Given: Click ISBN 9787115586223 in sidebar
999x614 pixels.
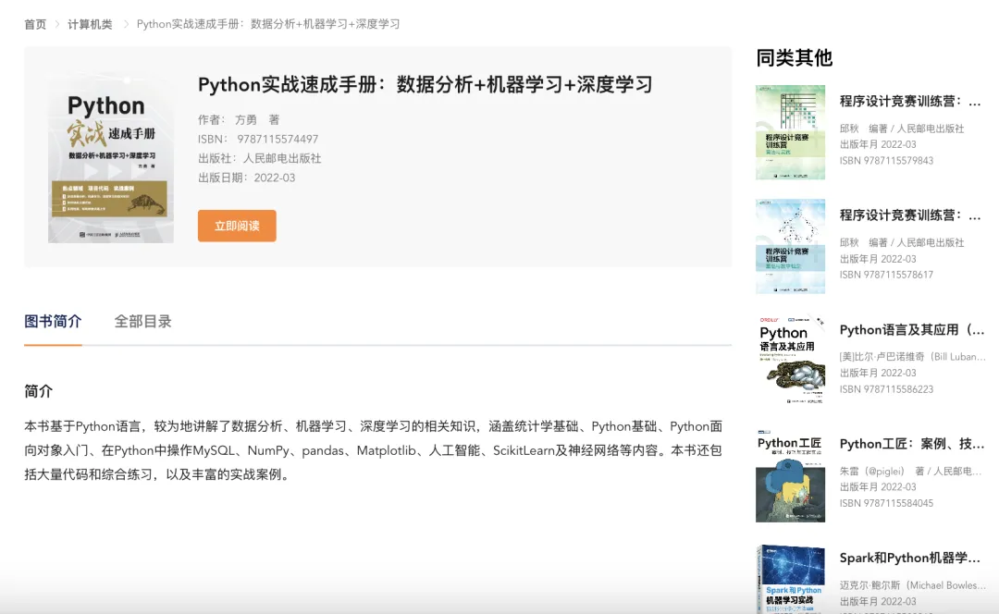Looking at the screenshot, I should click(x=886, y=389).
